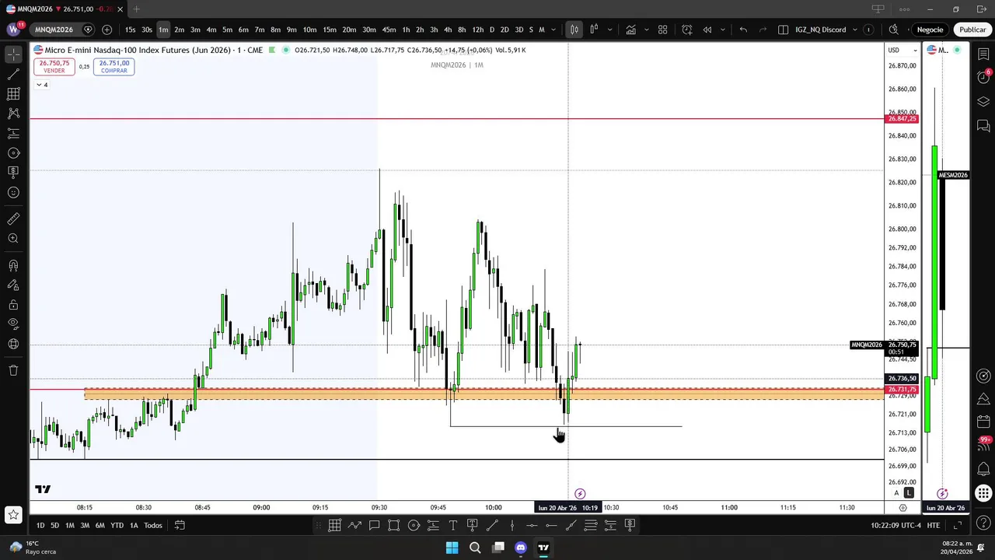Select the 3M date range
This screenshot has width=995, height=560.
[85, 525]
